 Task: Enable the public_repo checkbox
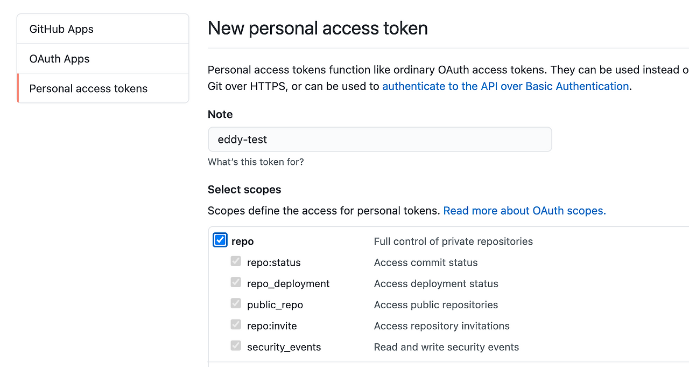coord(235,303)
